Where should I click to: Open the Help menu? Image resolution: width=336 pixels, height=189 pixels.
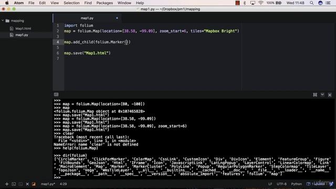coord(140,3)
